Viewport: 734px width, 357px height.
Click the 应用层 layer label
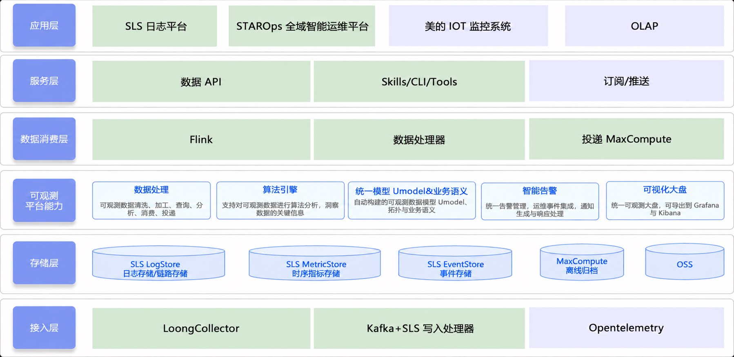tap(44, 25)
